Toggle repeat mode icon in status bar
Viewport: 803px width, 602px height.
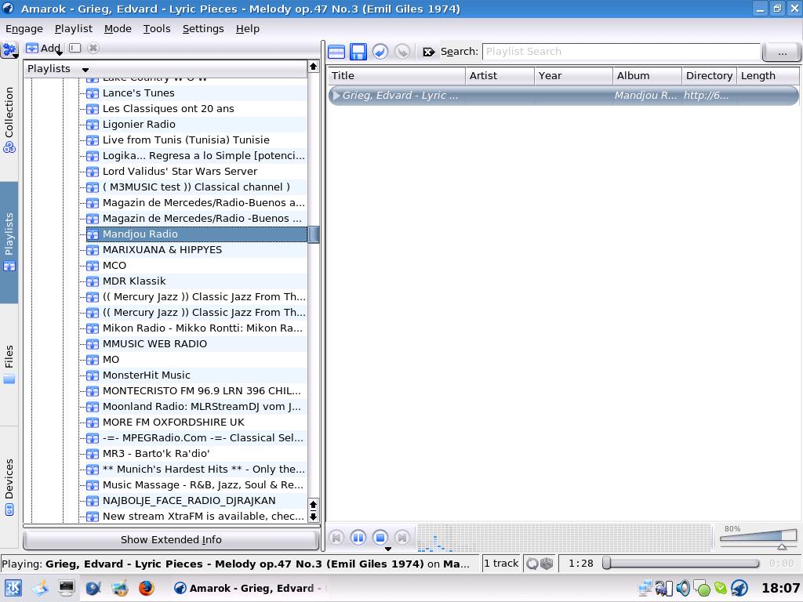coord(532,564)
